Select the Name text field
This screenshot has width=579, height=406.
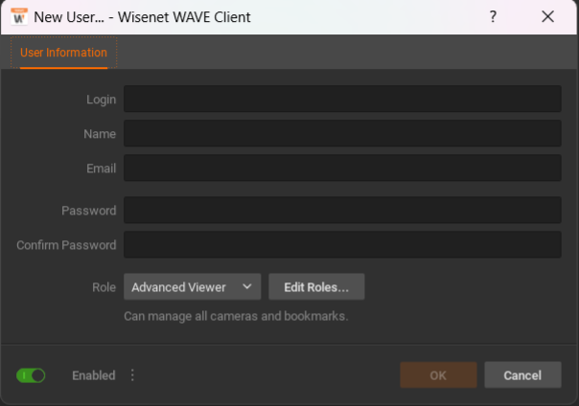tap(342, 133)
